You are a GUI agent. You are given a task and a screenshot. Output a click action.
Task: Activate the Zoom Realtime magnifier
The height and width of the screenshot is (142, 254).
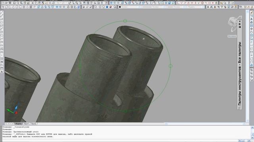click(x=73, y=3)
